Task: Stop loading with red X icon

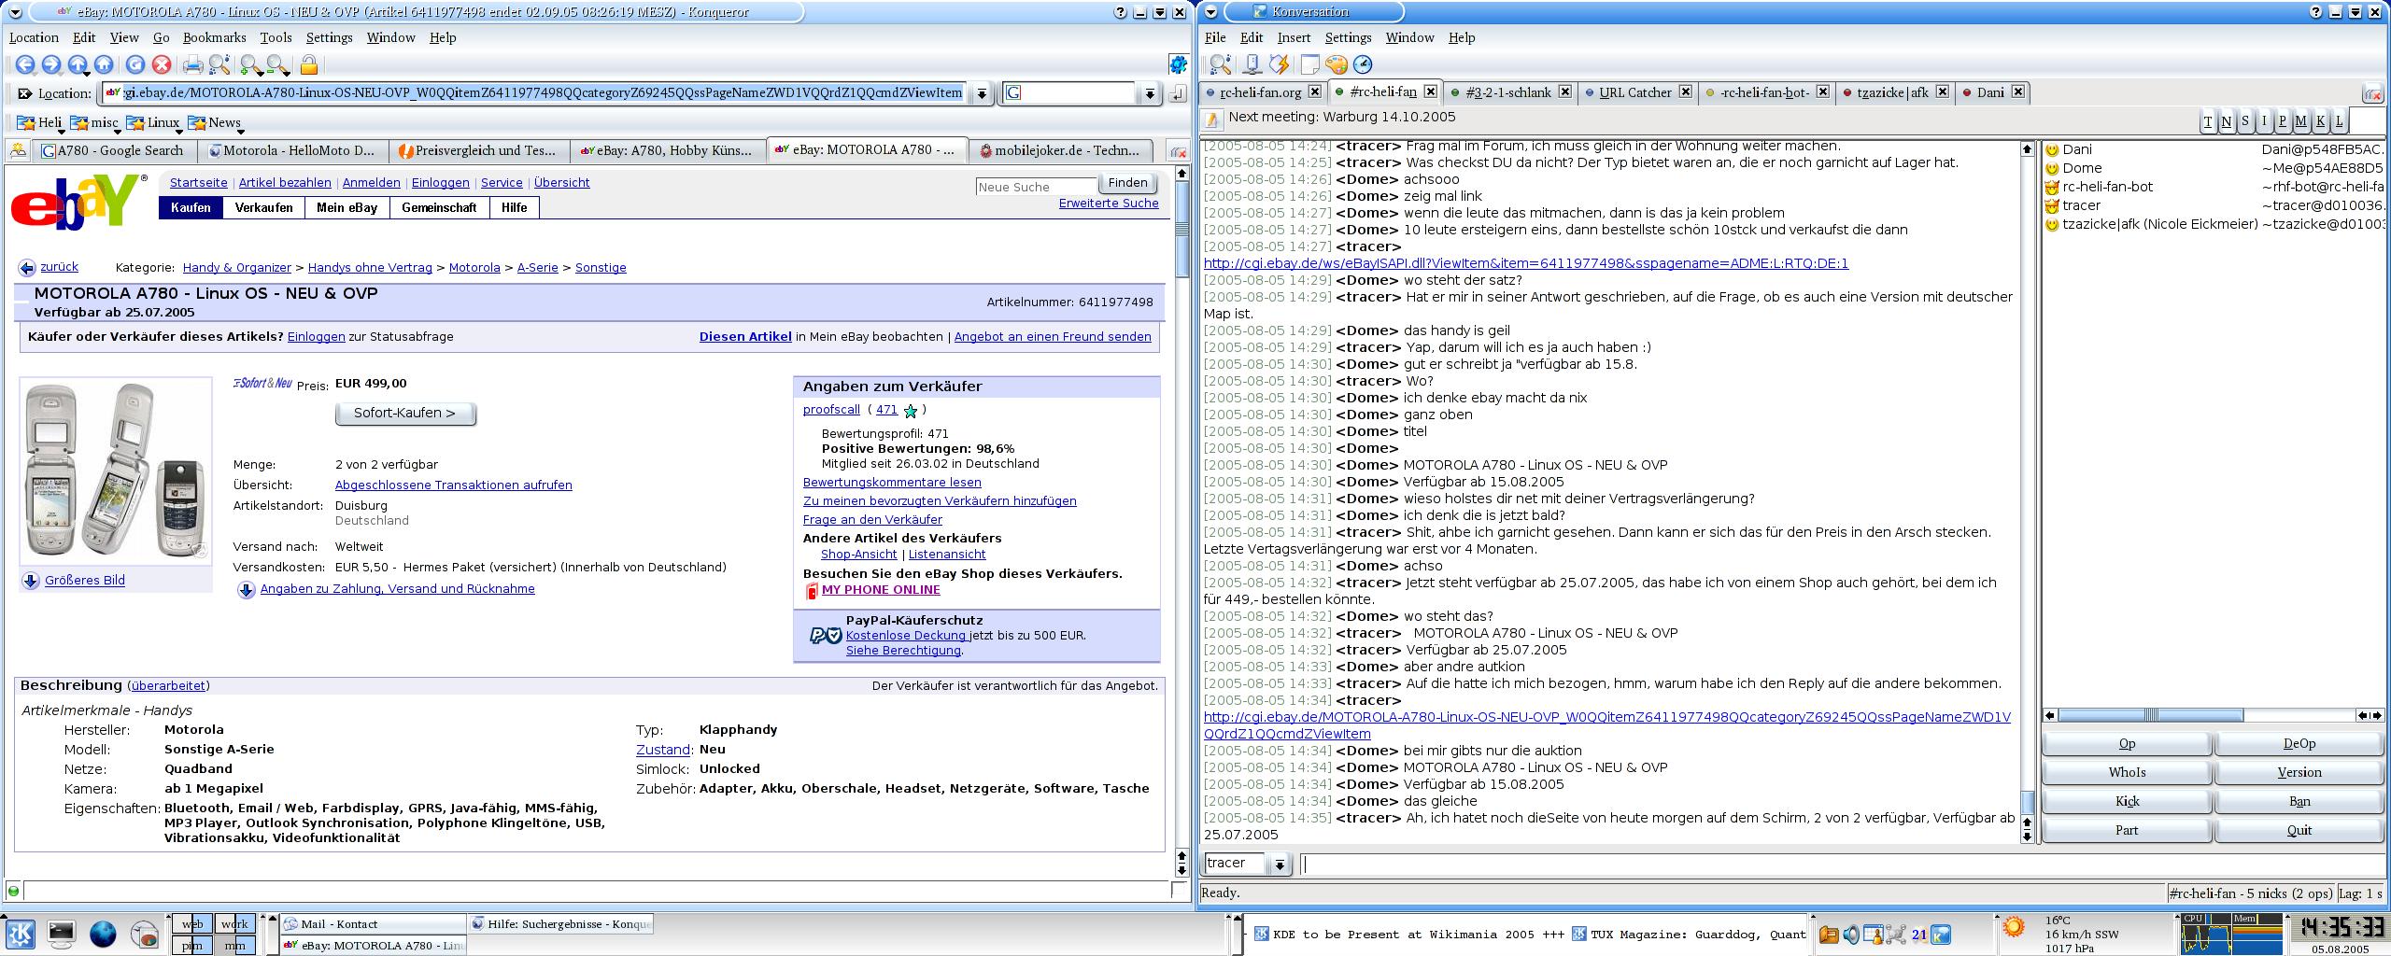Action: (162, 64)
